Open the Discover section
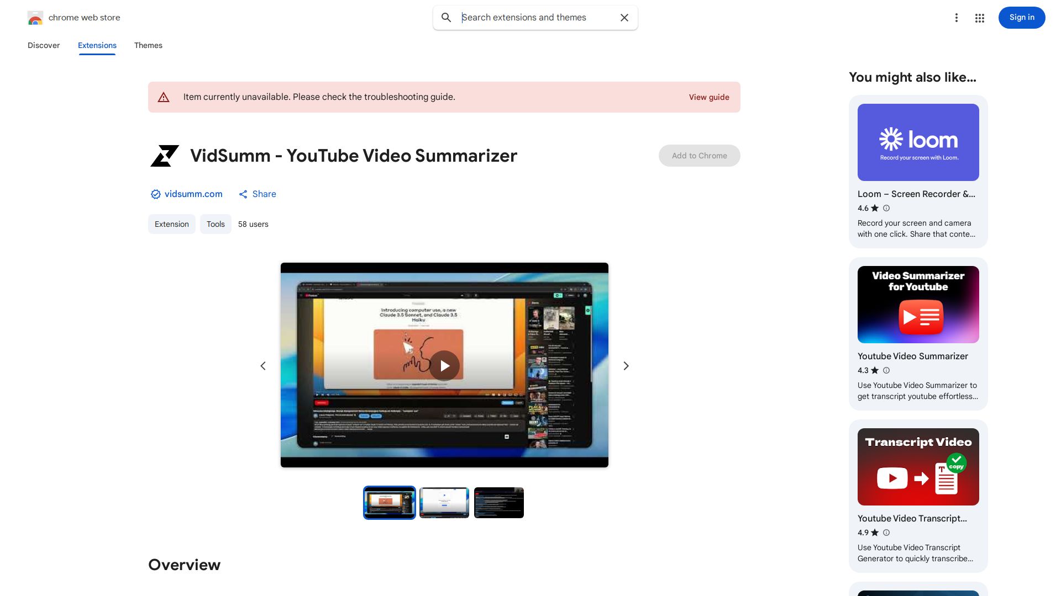Screen dimensions: 1061x596 pos(43,45)
